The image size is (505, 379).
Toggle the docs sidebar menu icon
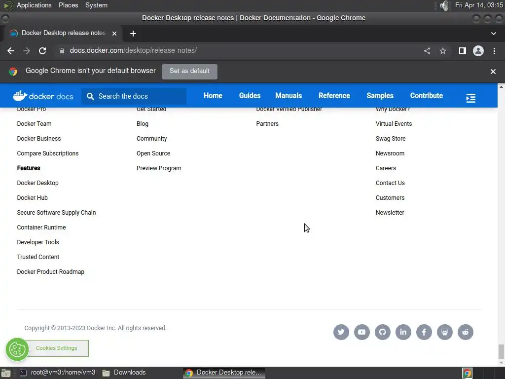tap(470, 98)
